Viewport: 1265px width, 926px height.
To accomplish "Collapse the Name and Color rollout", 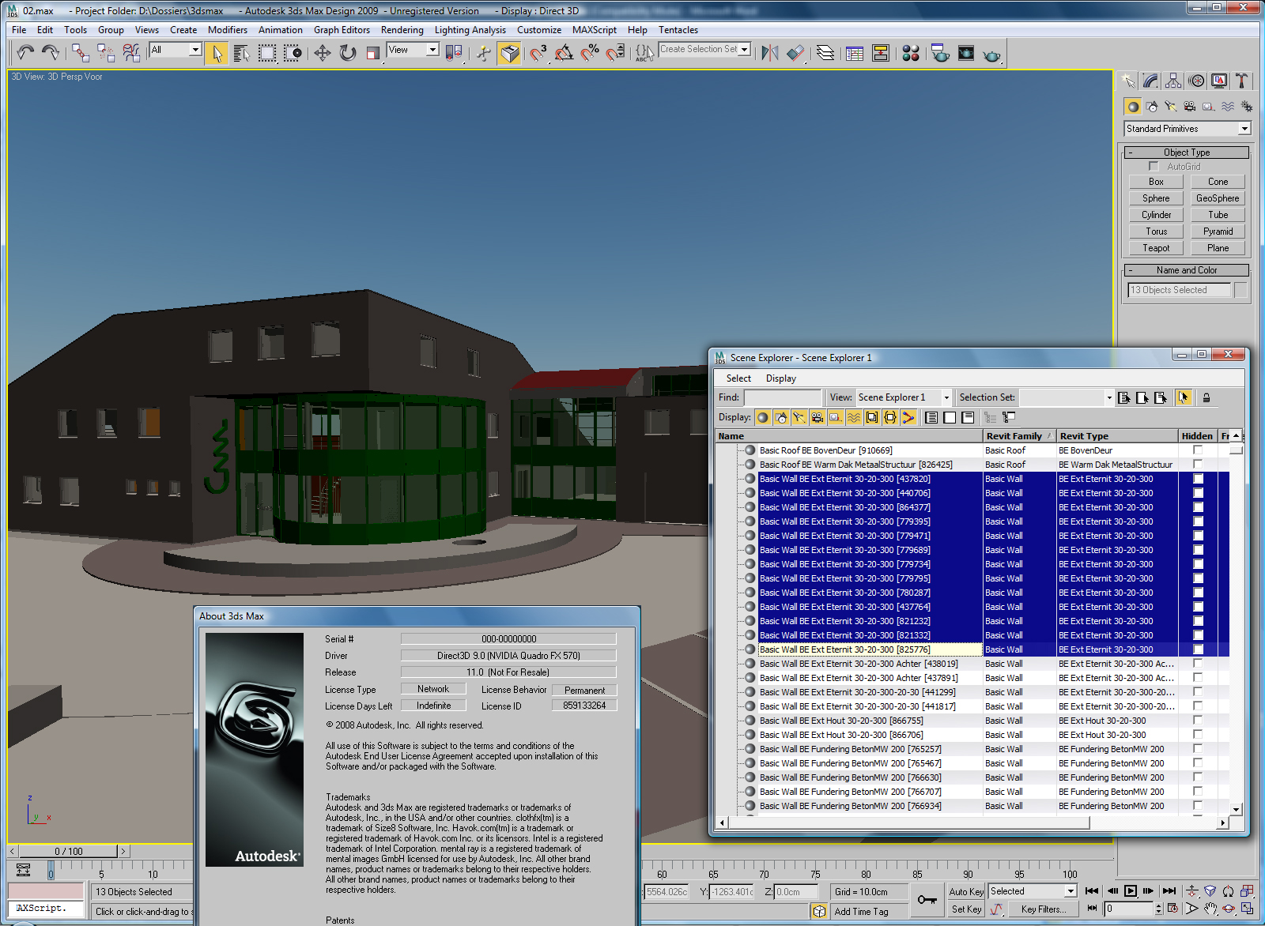I will 1186,270.
